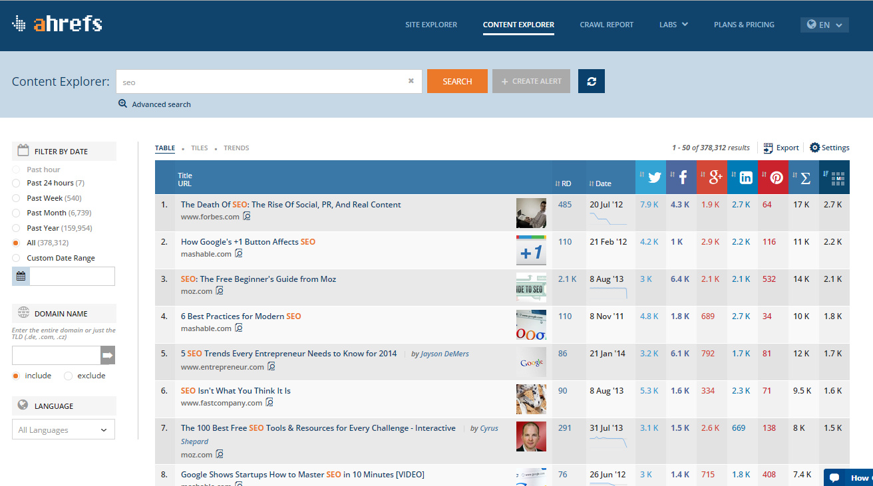Screen dimensions: 873x486
Task: Submit domain filter with arrow button
Action: tap(108, 355)
